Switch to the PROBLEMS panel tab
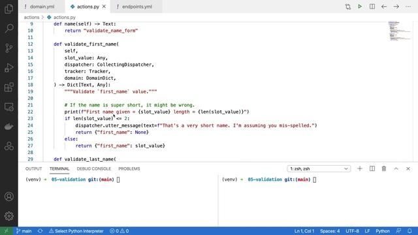 coord(129,168)
